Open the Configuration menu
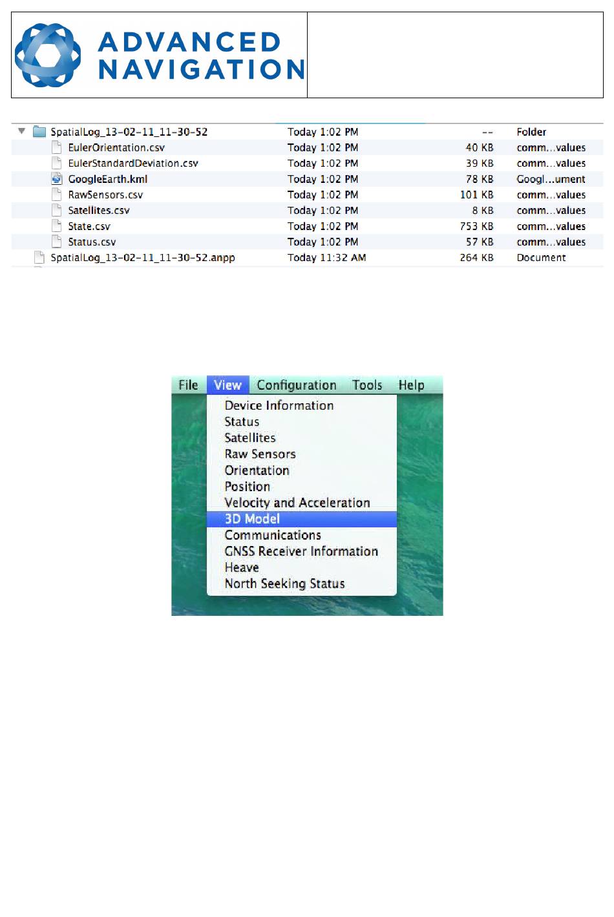 (x=297, y=385)
